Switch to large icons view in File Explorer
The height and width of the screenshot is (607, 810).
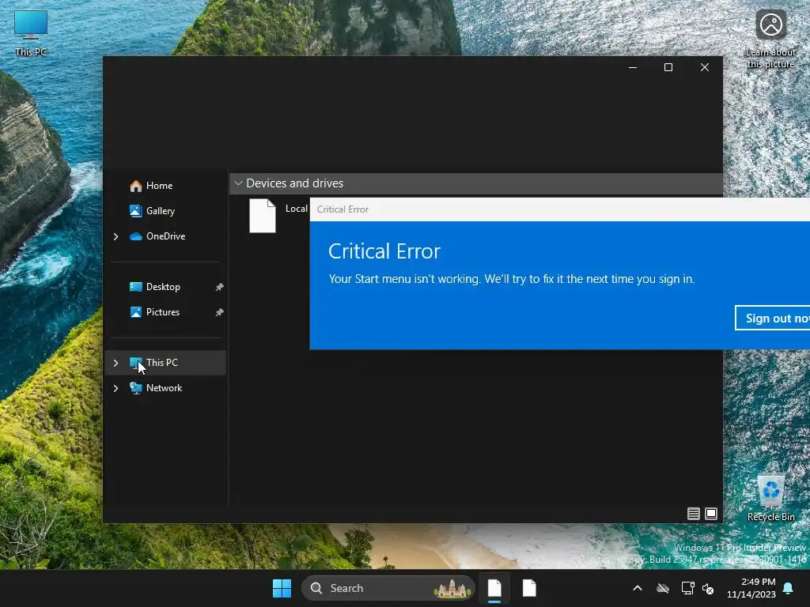pyautogui.click(x=711, y=514)
